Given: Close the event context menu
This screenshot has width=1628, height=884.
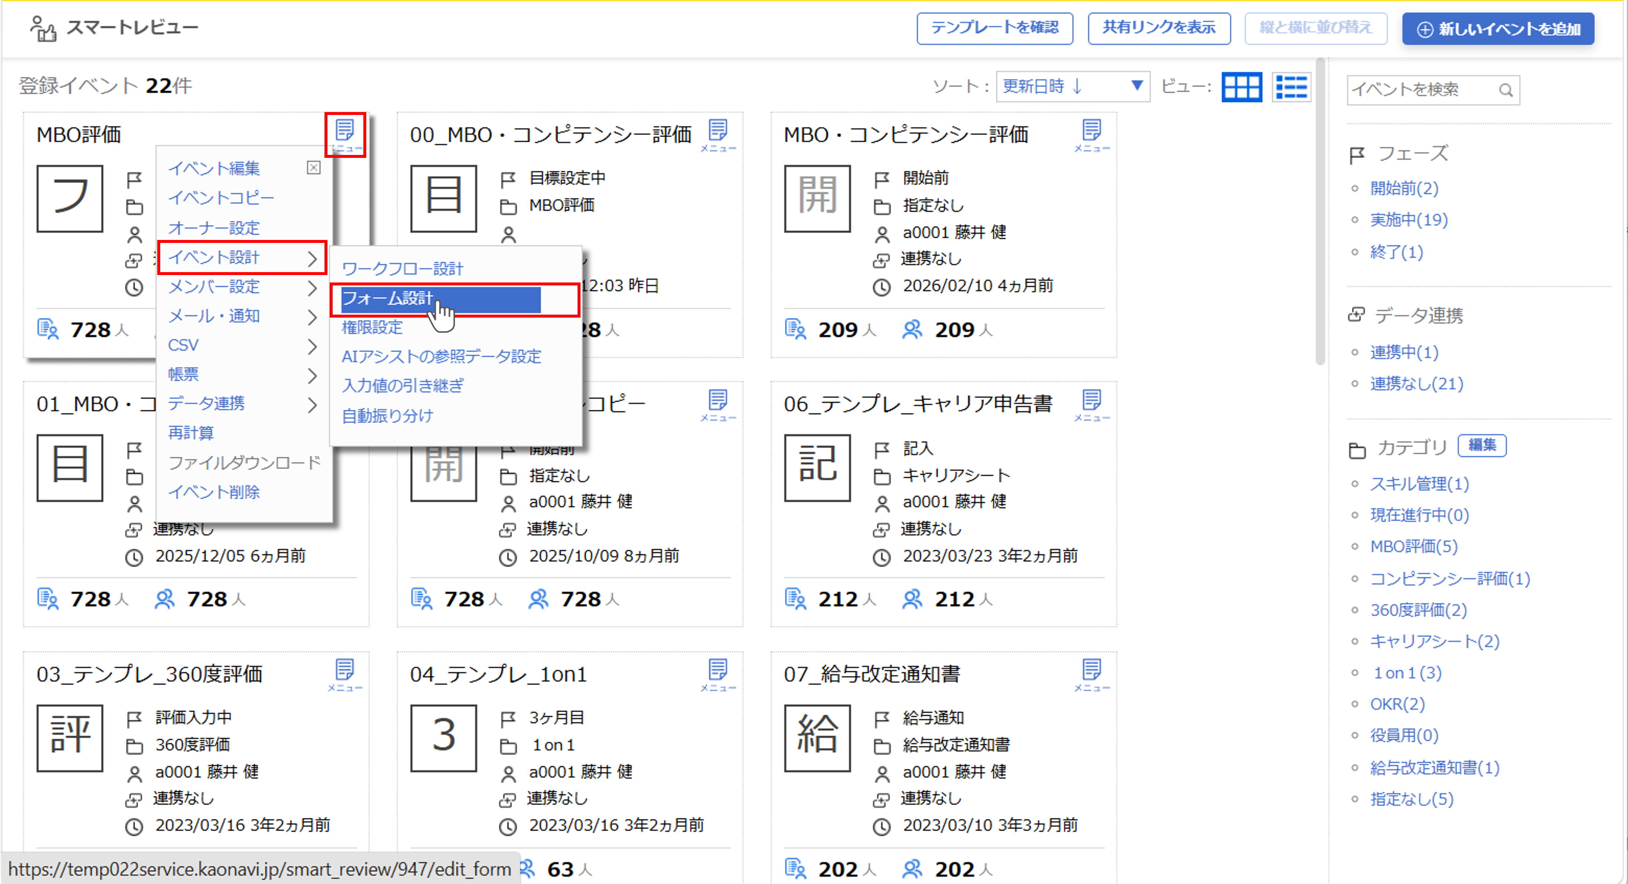Looking at the screenshot, I should (x=313, y=167).
